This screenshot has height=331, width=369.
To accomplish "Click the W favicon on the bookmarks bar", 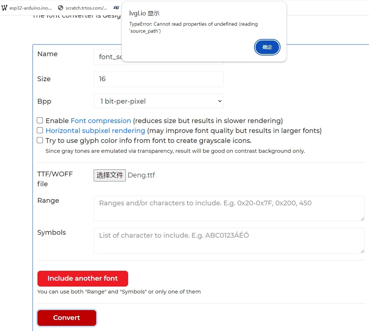I will [x=4, y=7].
